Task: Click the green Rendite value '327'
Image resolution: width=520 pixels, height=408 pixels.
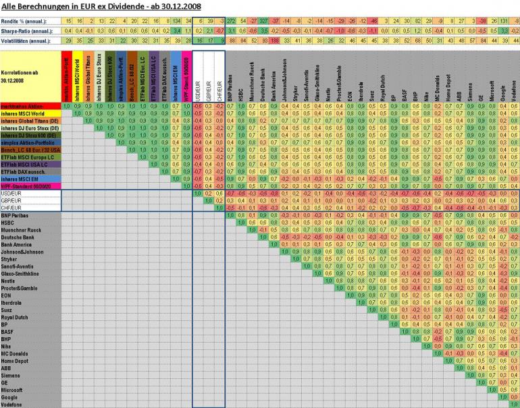Action: coord(263,21)
